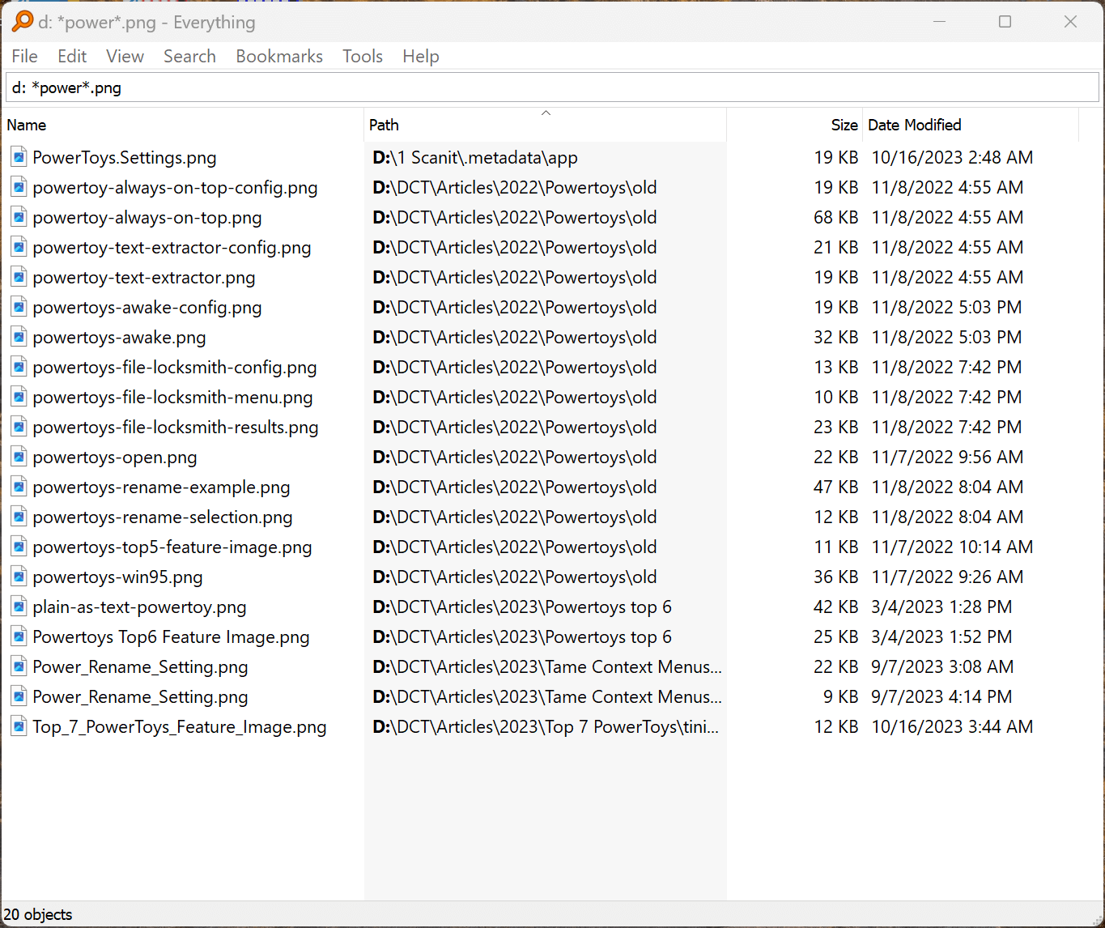Click the icon beside Top_7_PowerToys_Feature_Image.png
The image size is (1105, 928).
(19, 726)
